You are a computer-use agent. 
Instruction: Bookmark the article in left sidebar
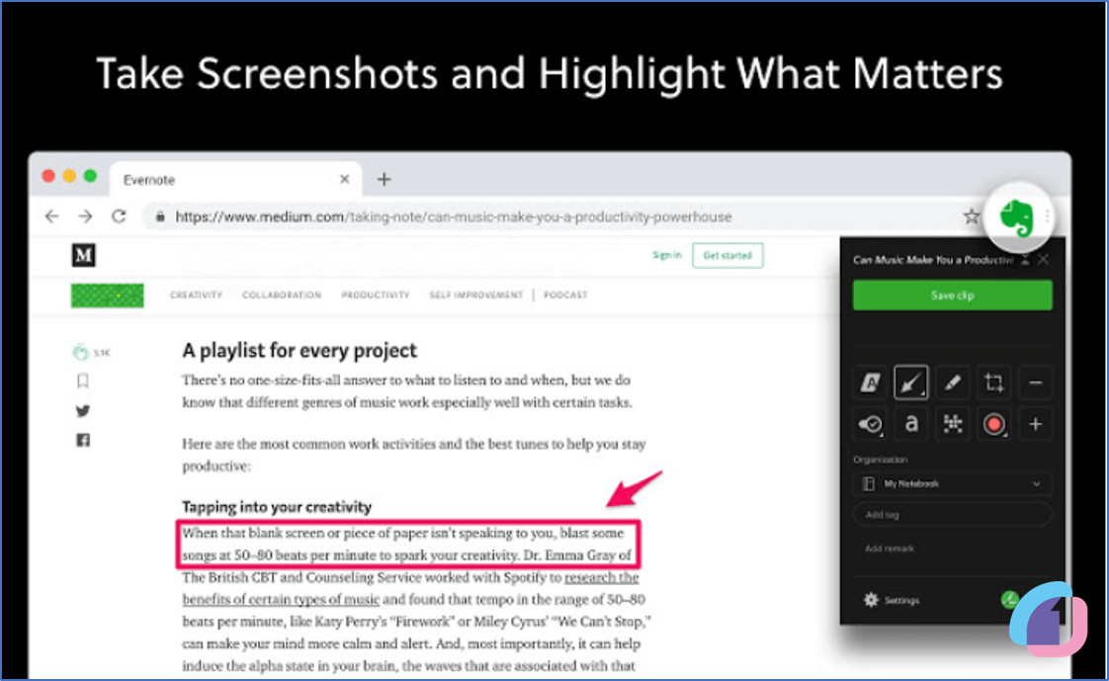[x=83, y=382]
